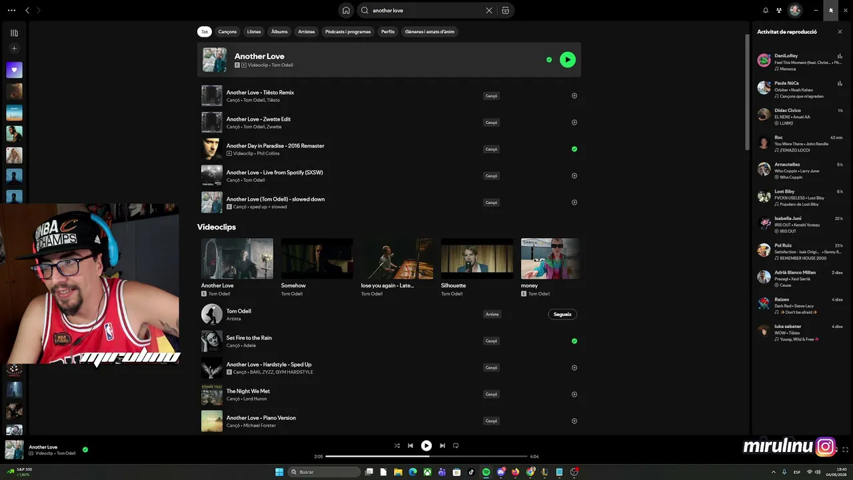Image resolution: width=853 pixels, height=480 pixels.
Task: Add Another Love slowed down to library
Action: tap(574, 203)
